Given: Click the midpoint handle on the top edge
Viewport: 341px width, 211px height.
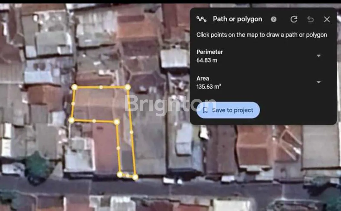Looking at the screenshot, I should [x=101, y=87].
